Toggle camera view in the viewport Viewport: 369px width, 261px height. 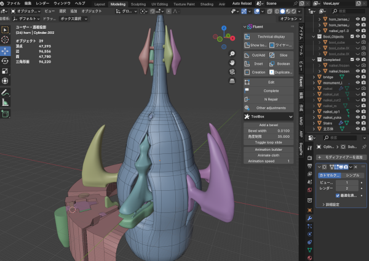(231, 71)
